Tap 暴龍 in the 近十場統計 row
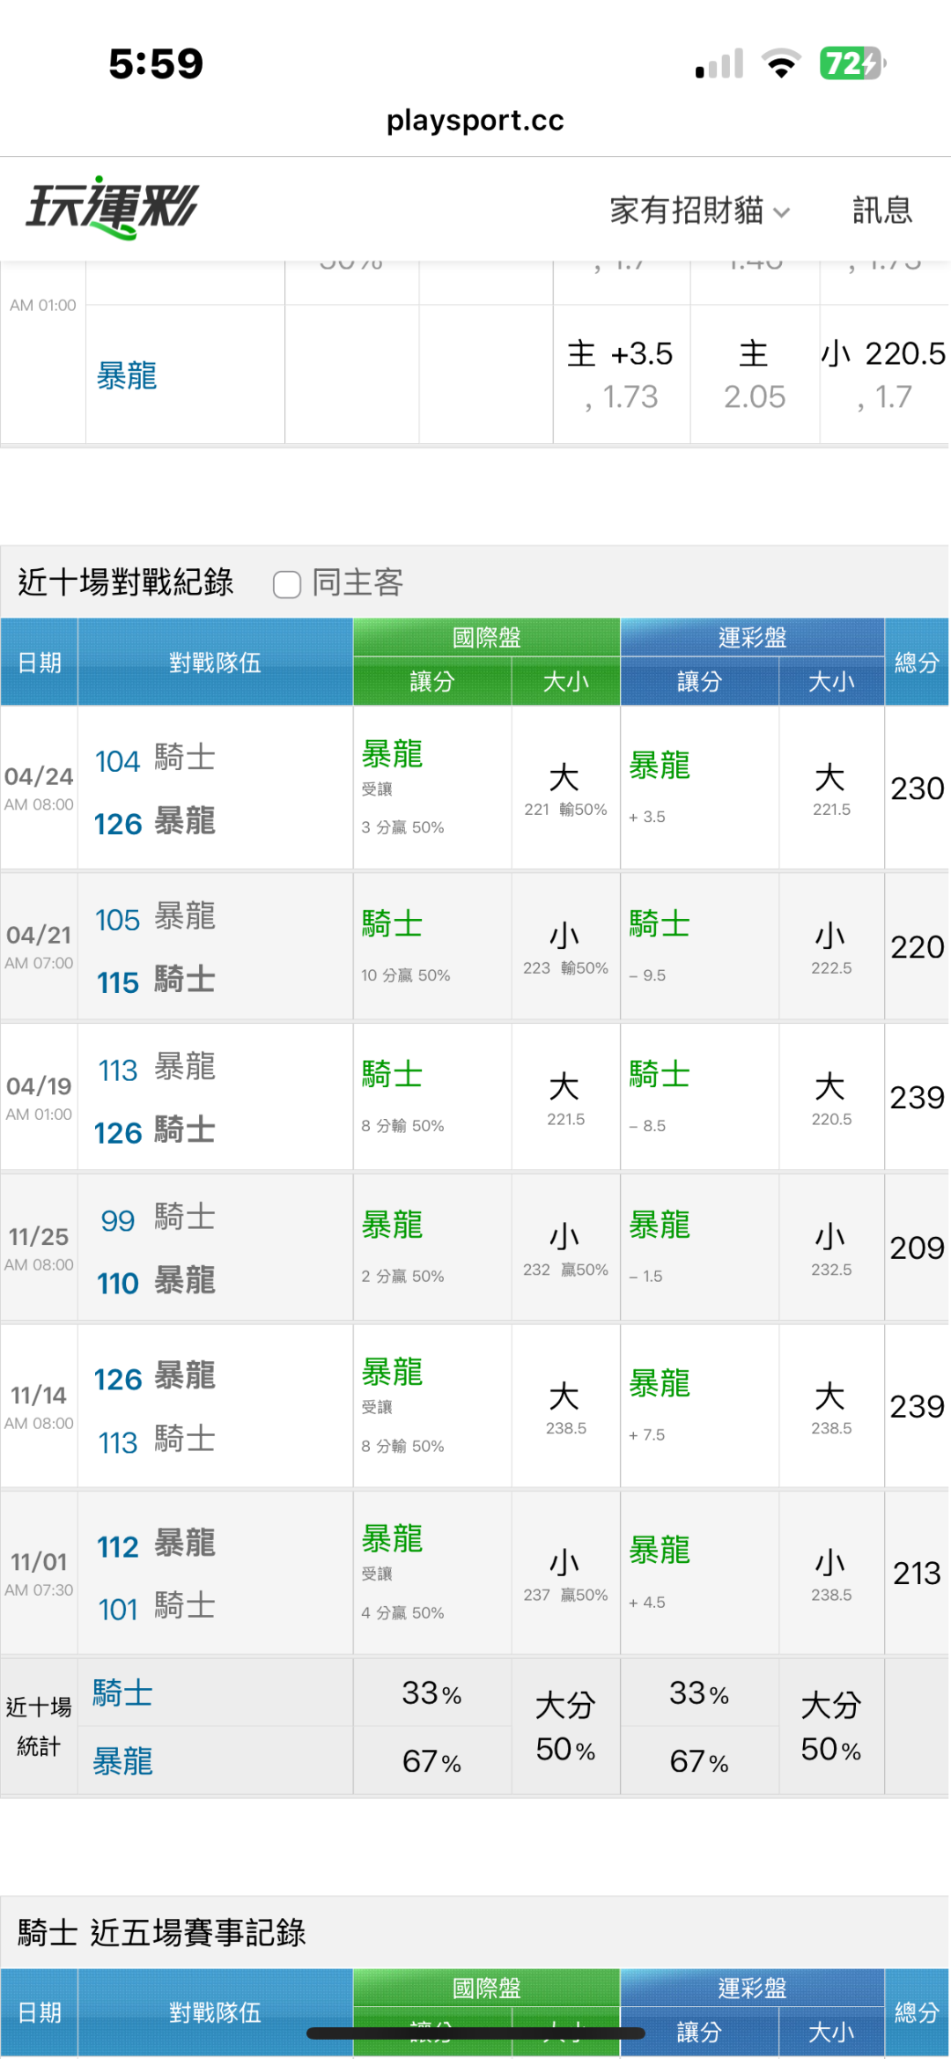Viewport: 951px width, 2059px height. tap(123, 1761)
